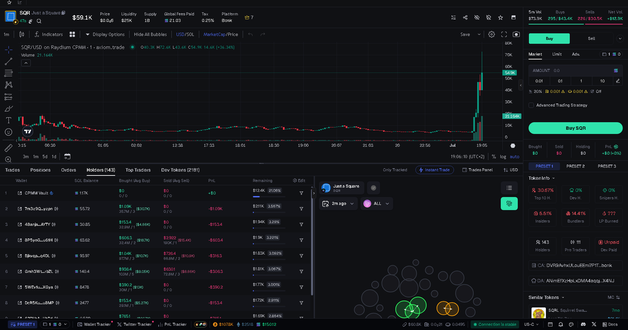This screenshot has height=330, width=628.
Task: Switch bubble map to list view icon
Action: click(509, 188)
